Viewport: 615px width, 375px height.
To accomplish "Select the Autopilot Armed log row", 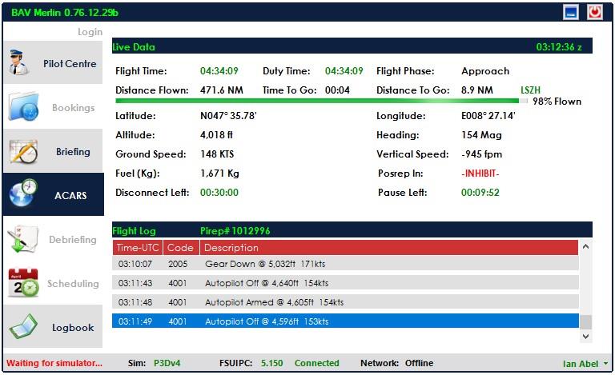I will 345,301.
